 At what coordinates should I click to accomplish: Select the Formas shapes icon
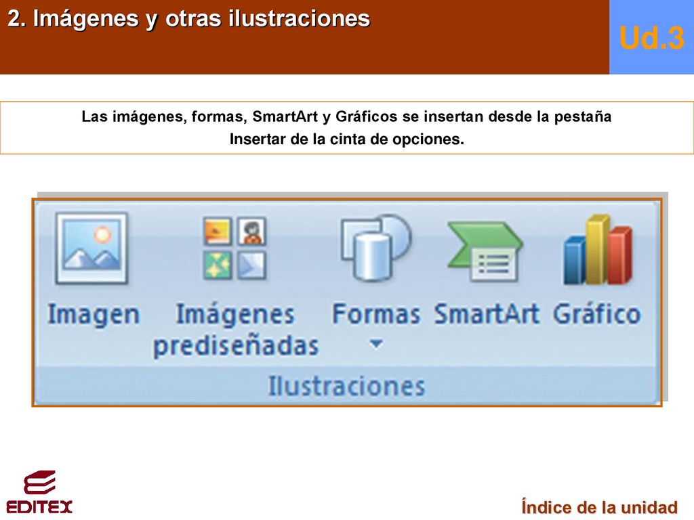375,248
